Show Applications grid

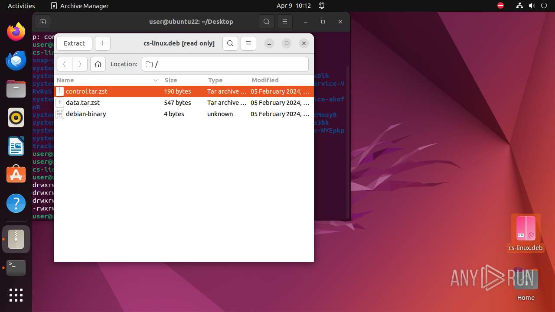(x=16, y=295)
